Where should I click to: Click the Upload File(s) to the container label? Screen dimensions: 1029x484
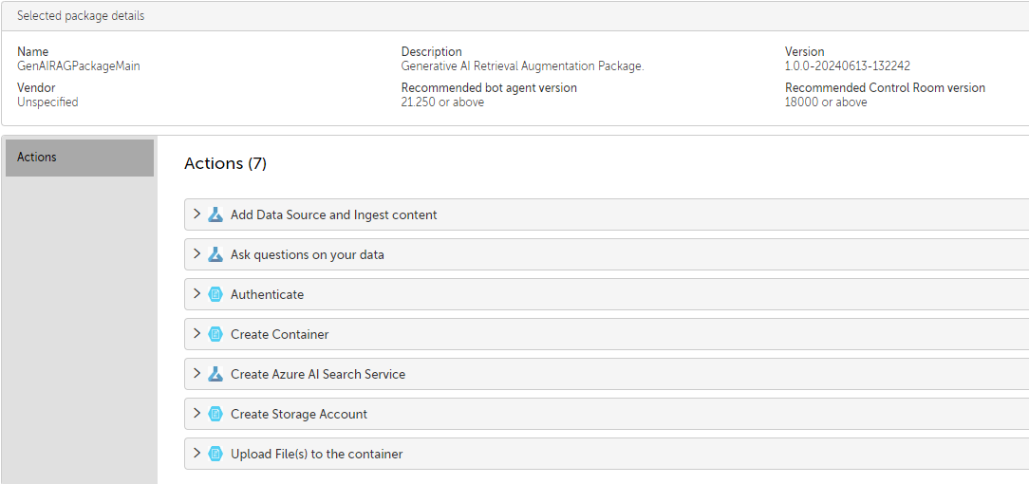[316, 455]
